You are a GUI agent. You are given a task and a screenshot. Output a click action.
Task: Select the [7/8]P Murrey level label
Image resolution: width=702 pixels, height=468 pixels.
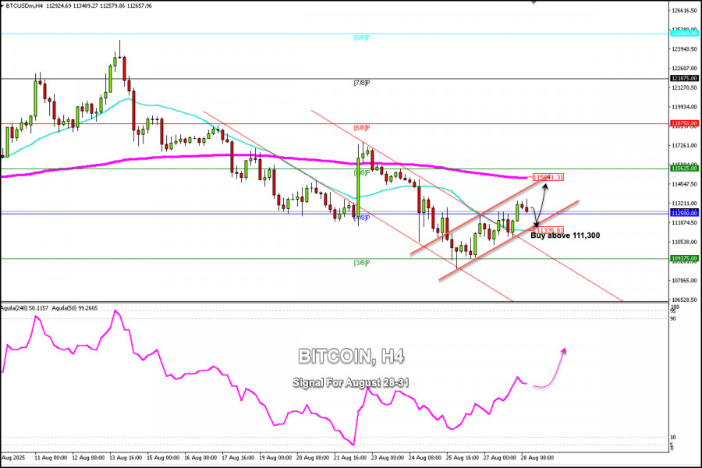(362, 83)
